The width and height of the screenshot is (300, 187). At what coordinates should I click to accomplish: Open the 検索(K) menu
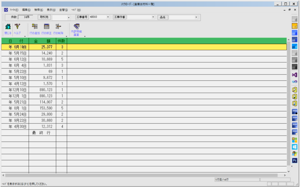(38, 10)
